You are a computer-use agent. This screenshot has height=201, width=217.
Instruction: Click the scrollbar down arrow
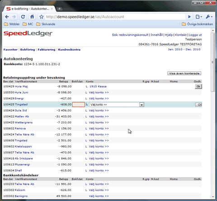click(x=212, y=196)
